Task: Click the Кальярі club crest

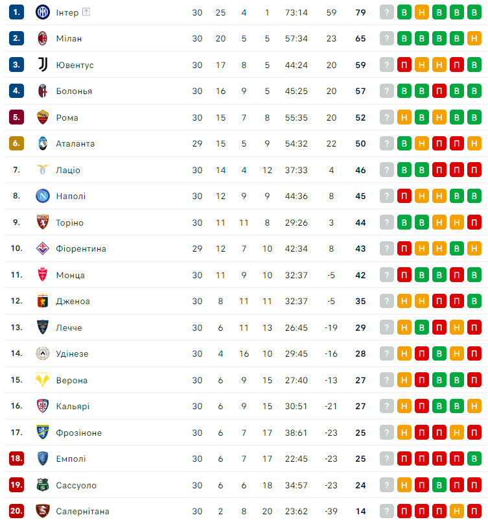Action: pos(43,407)
